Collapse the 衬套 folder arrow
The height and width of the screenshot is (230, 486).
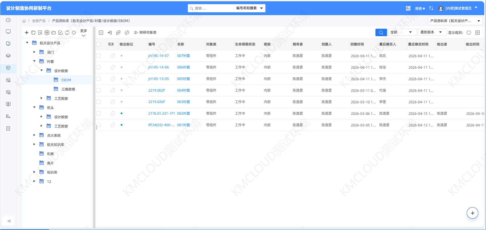pyautogui.click(x=34, y=61)
